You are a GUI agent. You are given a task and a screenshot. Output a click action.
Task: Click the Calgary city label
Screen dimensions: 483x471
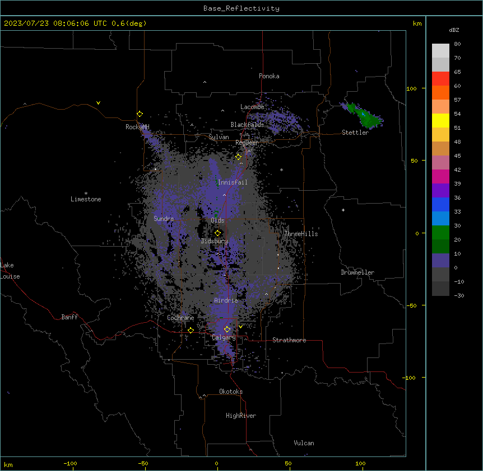pos(224,337)
